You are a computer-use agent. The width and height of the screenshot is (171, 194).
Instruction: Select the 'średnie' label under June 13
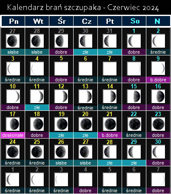(x=85, y=108)
